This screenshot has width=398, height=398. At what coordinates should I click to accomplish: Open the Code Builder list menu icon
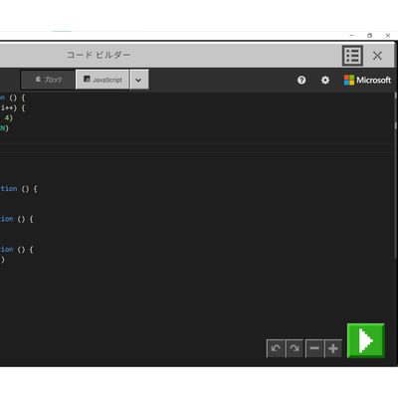click(352, 56)
